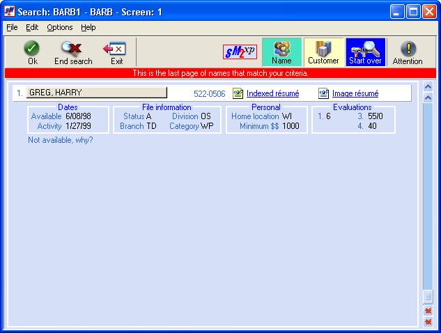
Task: Click the Activity date 1/27/99
Action: click(x=78, y=126)
